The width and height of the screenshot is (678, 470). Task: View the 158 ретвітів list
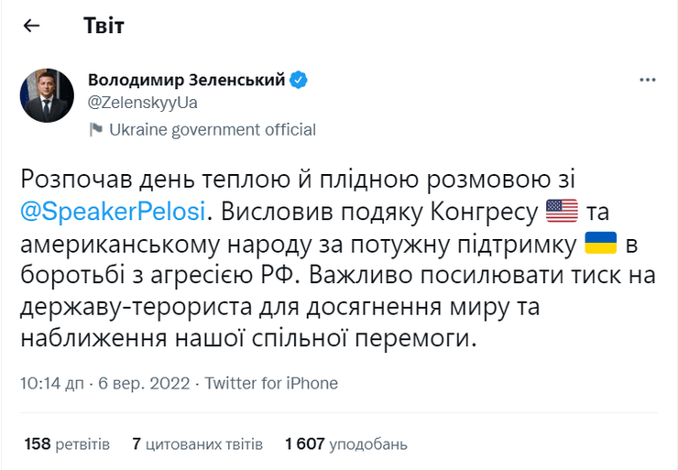pos(67,444)
